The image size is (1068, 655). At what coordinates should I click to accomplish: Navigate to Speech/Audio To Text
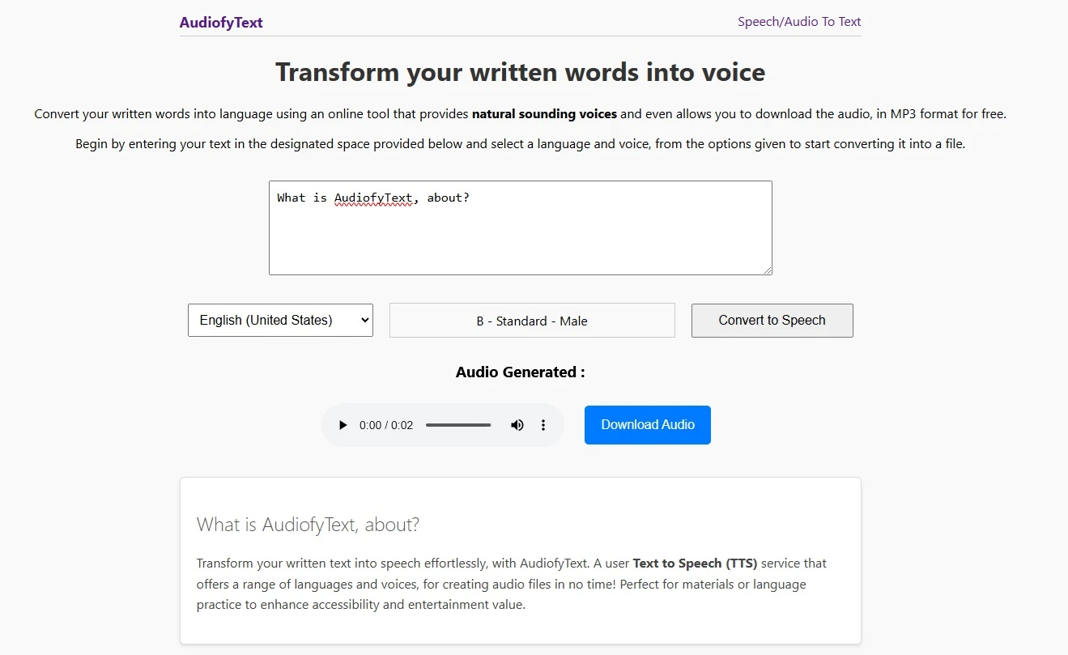tap(799, 21)
